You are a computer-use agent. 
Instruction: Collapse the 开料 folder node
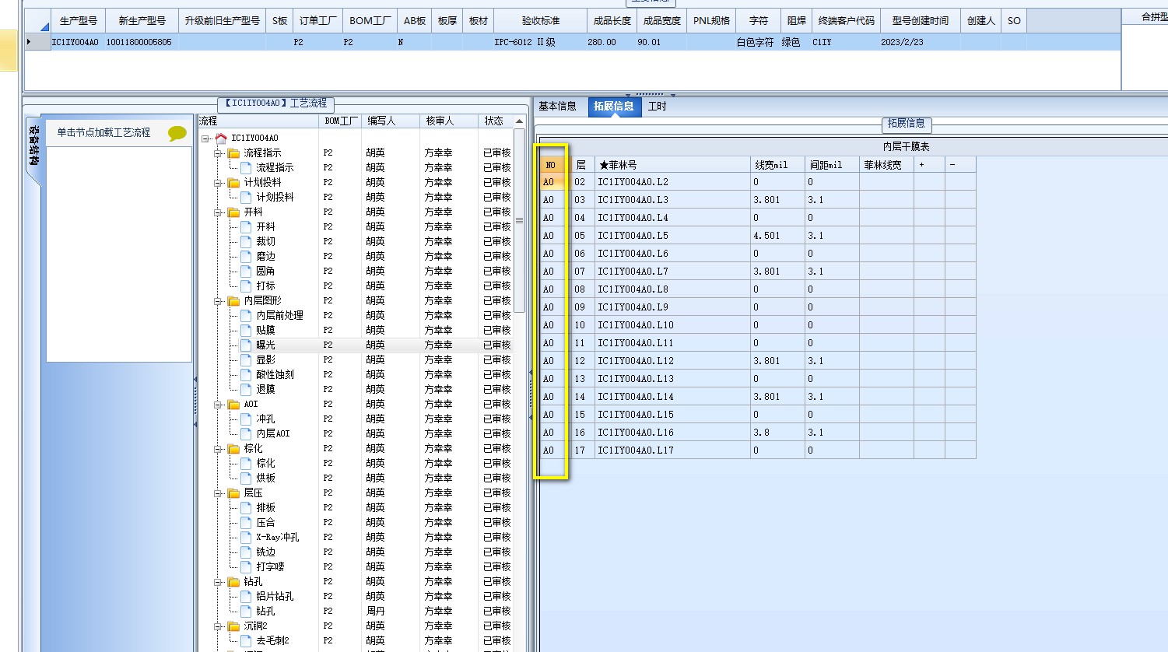[219, 212]
